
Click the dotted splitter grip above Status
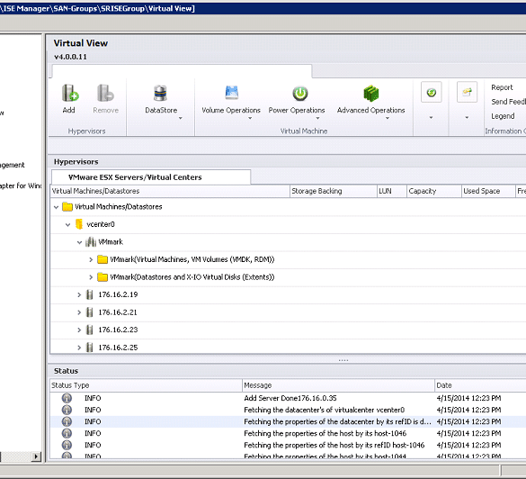pos(343,360)
